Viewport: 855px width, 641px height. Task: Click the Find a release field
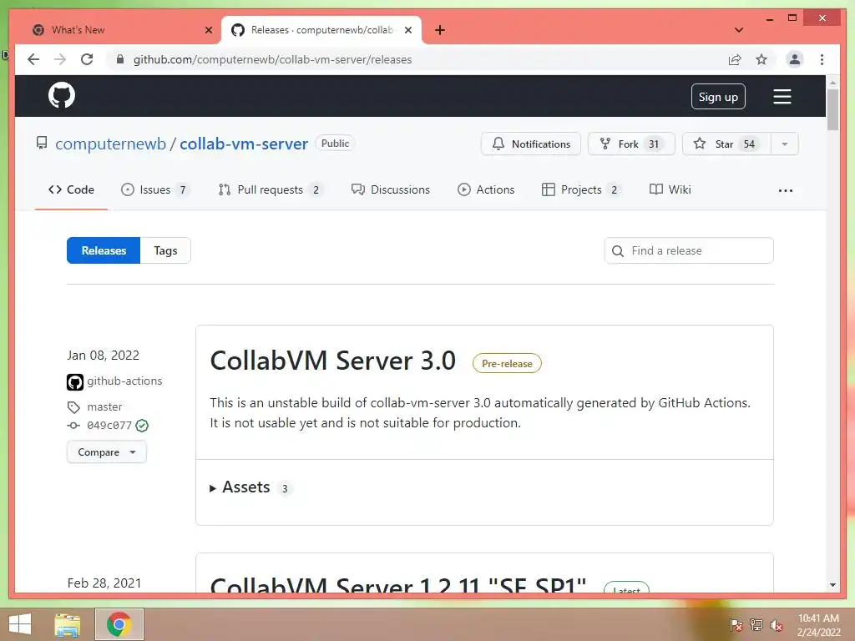coord(689,250)
